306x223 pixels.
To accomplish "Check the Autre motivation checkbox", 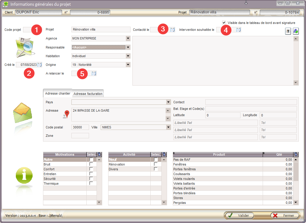I will [91, 160].
